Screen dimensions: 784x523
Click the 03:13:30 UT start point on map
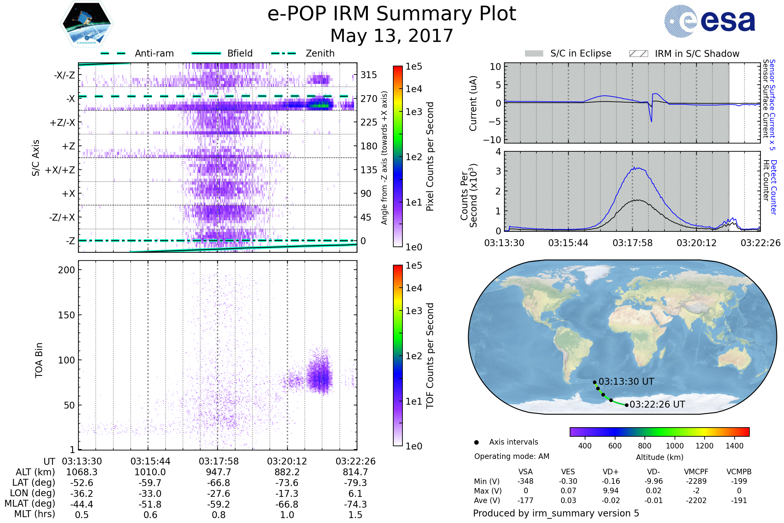click(594, 382)
